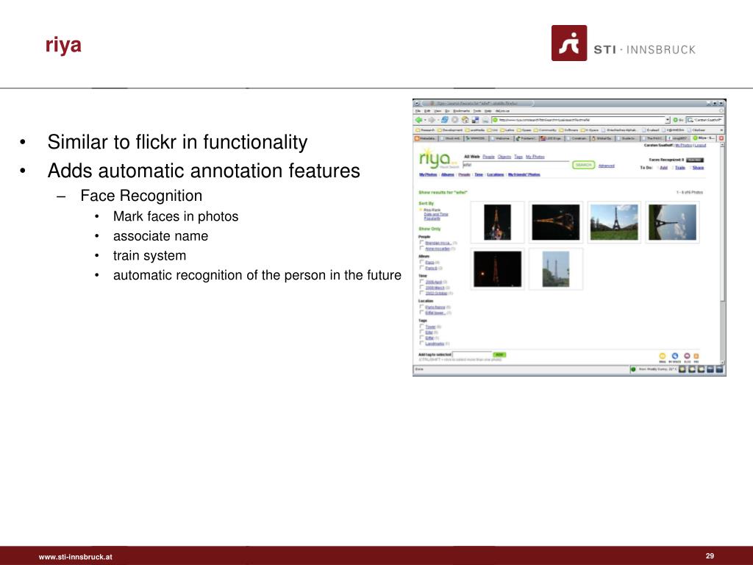The width and height of the screenshot is (753, 565).
Task: Open the Edit menu
Action: pyautogui.click(x=427, y=111)
